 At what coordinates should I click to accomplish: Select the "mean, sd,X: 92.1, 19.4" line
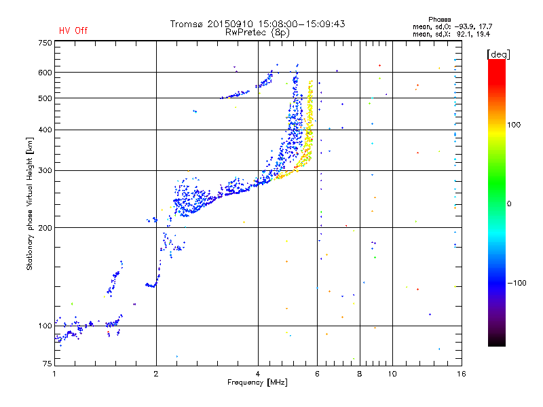(451, 34)
